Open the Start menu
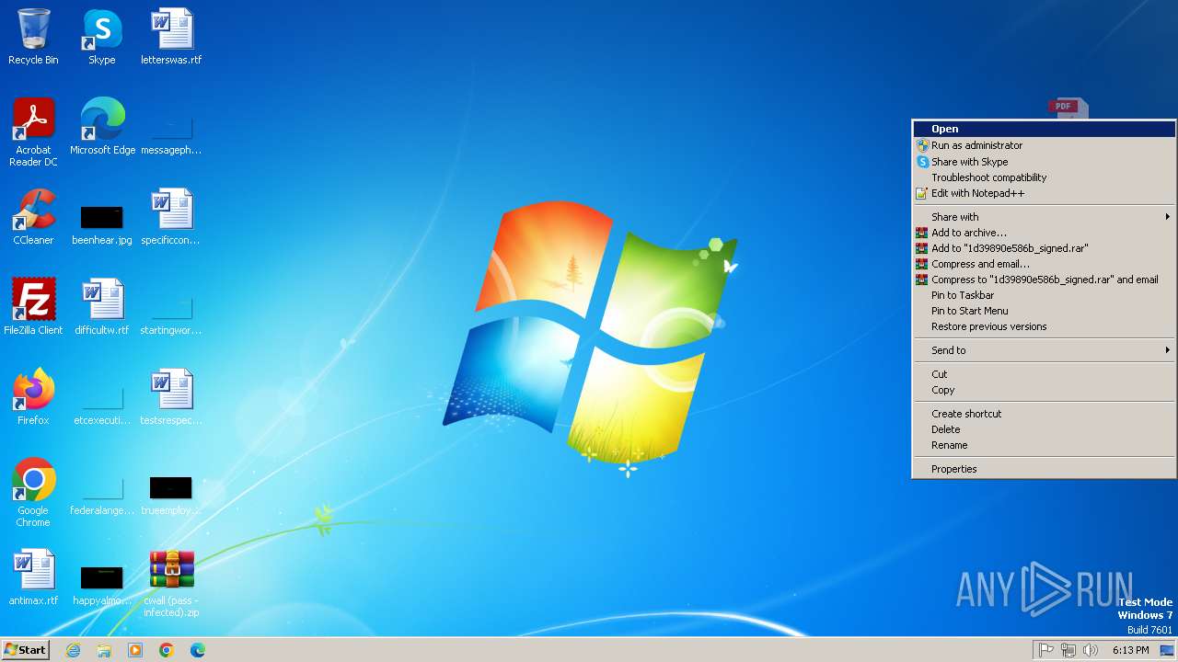The width and height of the screenshot is (1178, 662). pyautogui.click(x=25, y=650)
